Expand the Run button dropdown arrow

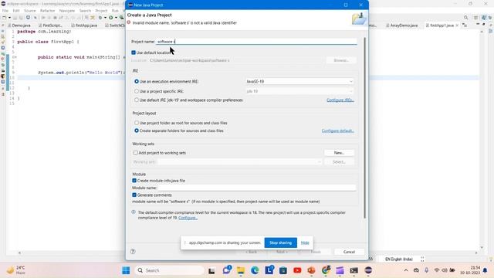(x=116, y=18)
